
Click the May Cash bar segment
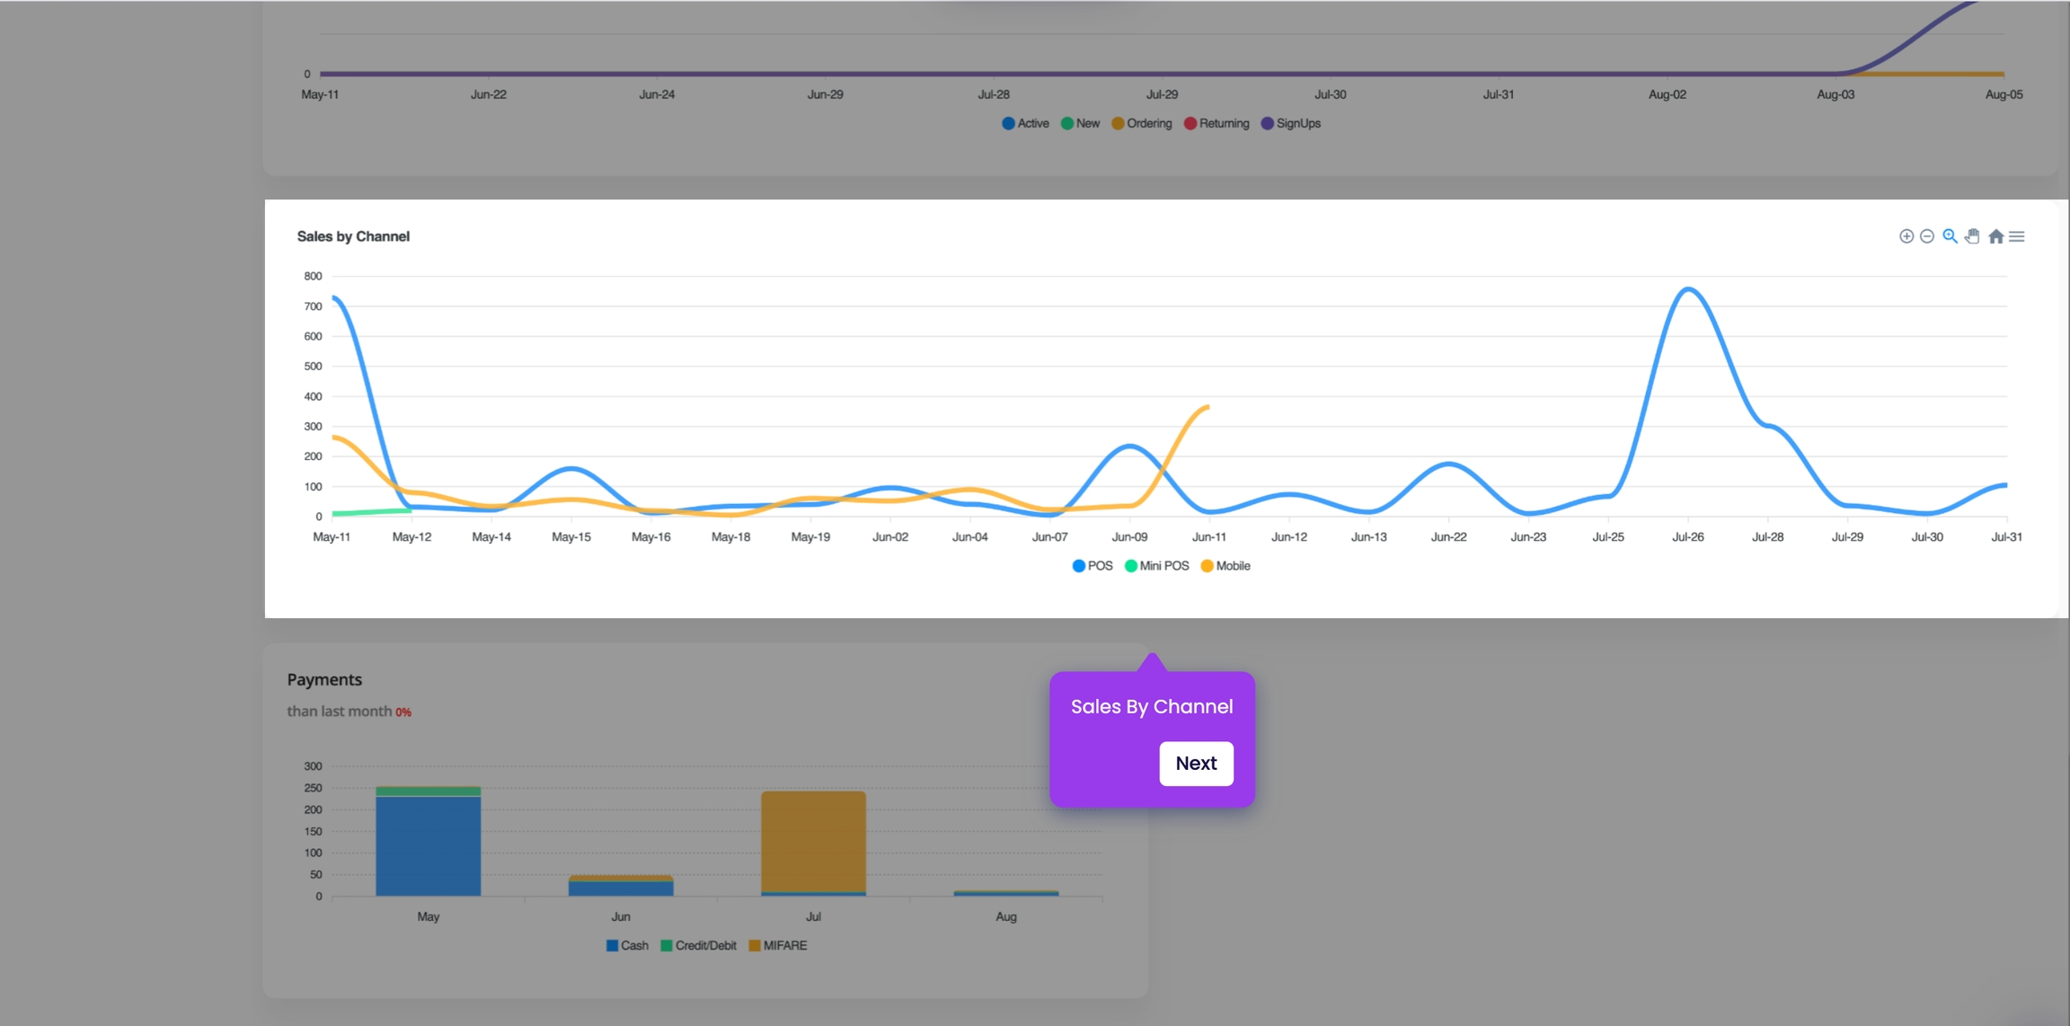click(428, 845)
